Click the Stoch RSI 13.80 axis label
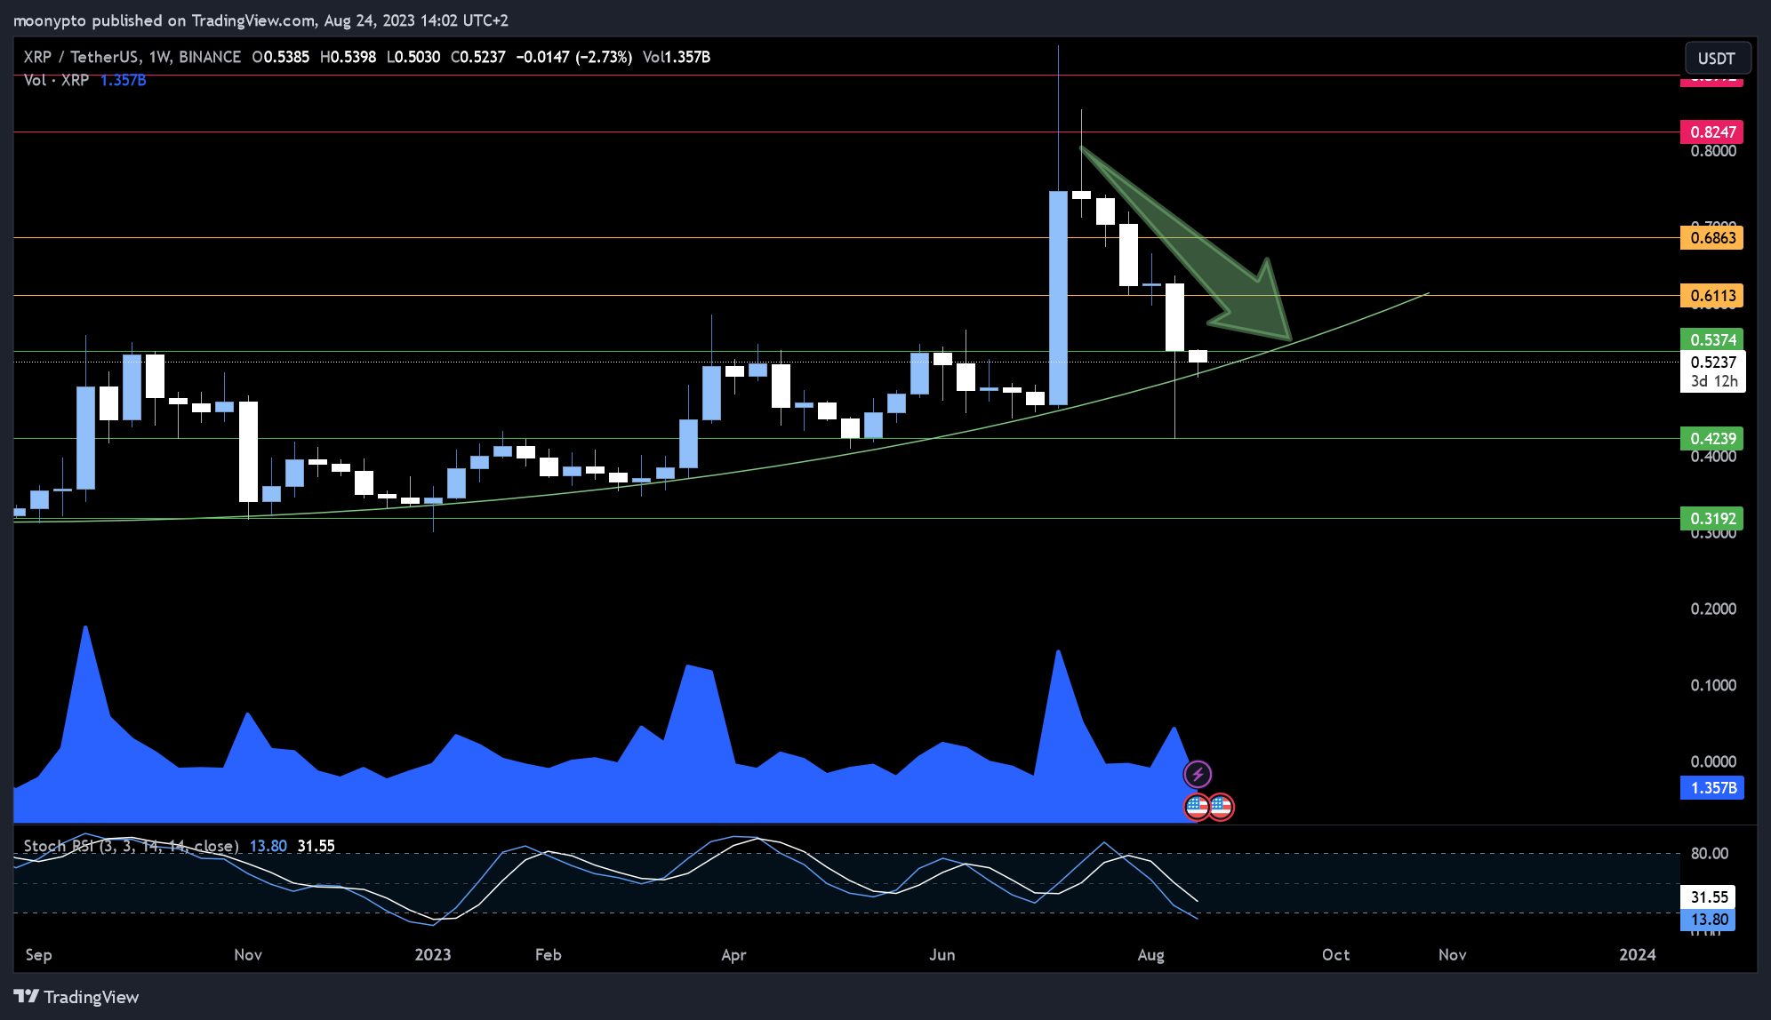Viewport: 1771px width, 1020px height. tap(1709, 920)
